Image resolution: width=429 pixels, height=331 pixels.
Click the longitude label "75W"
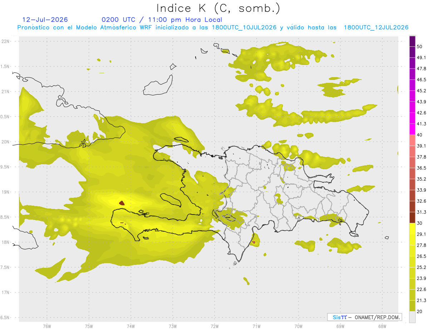[x=89, y=326]
